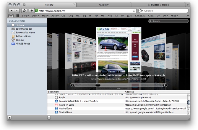Open the Kakao.lv bookmark in bookmarks bar
This screenshot has width=198, height=130.
click(x=140, y=16)
